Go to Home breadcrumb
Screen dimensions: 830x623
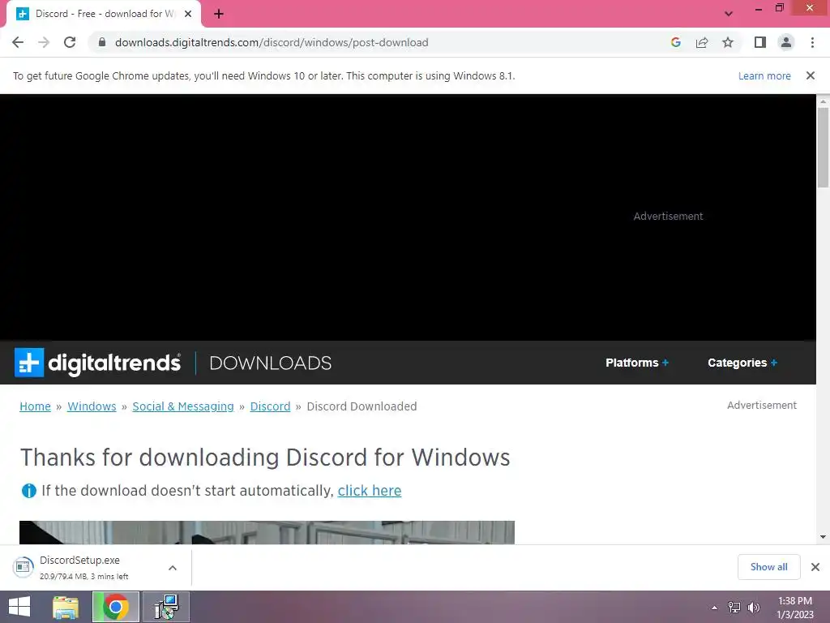(x=35, y=406)
